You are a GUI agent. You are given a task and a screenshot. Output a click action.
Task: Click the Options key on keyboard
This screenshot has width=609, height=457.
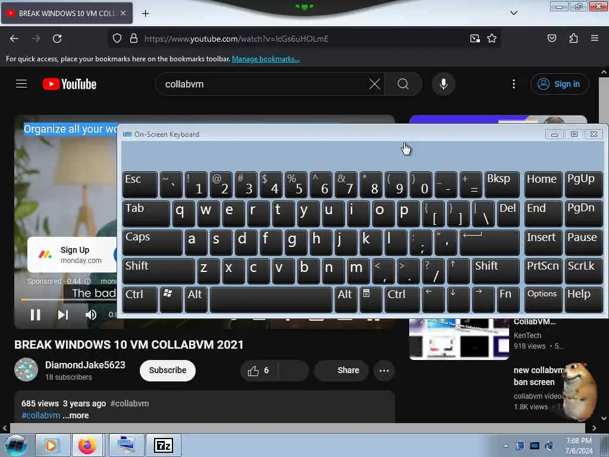click(x=543, y=300)
